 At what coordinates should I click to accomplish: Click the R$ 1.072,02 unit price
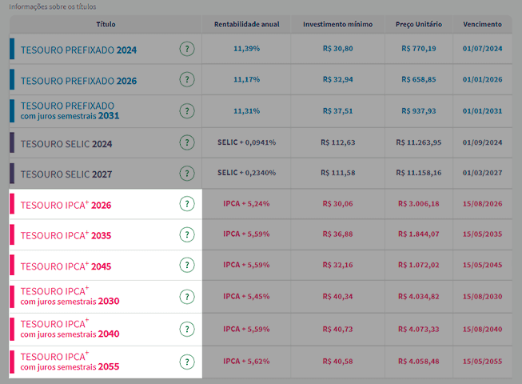tap(419, 265)
